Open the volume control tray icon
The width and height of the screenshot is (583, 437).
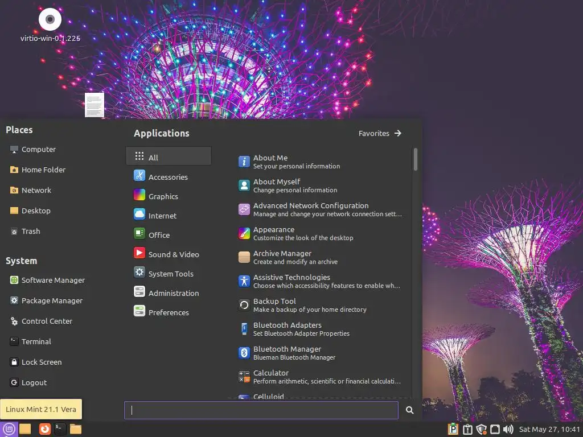point(508,430)
